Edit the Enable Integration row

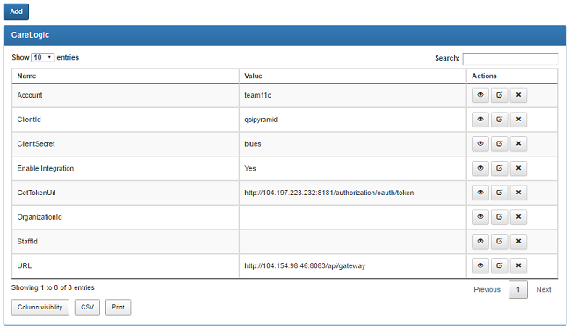click(x=500, y=168)
